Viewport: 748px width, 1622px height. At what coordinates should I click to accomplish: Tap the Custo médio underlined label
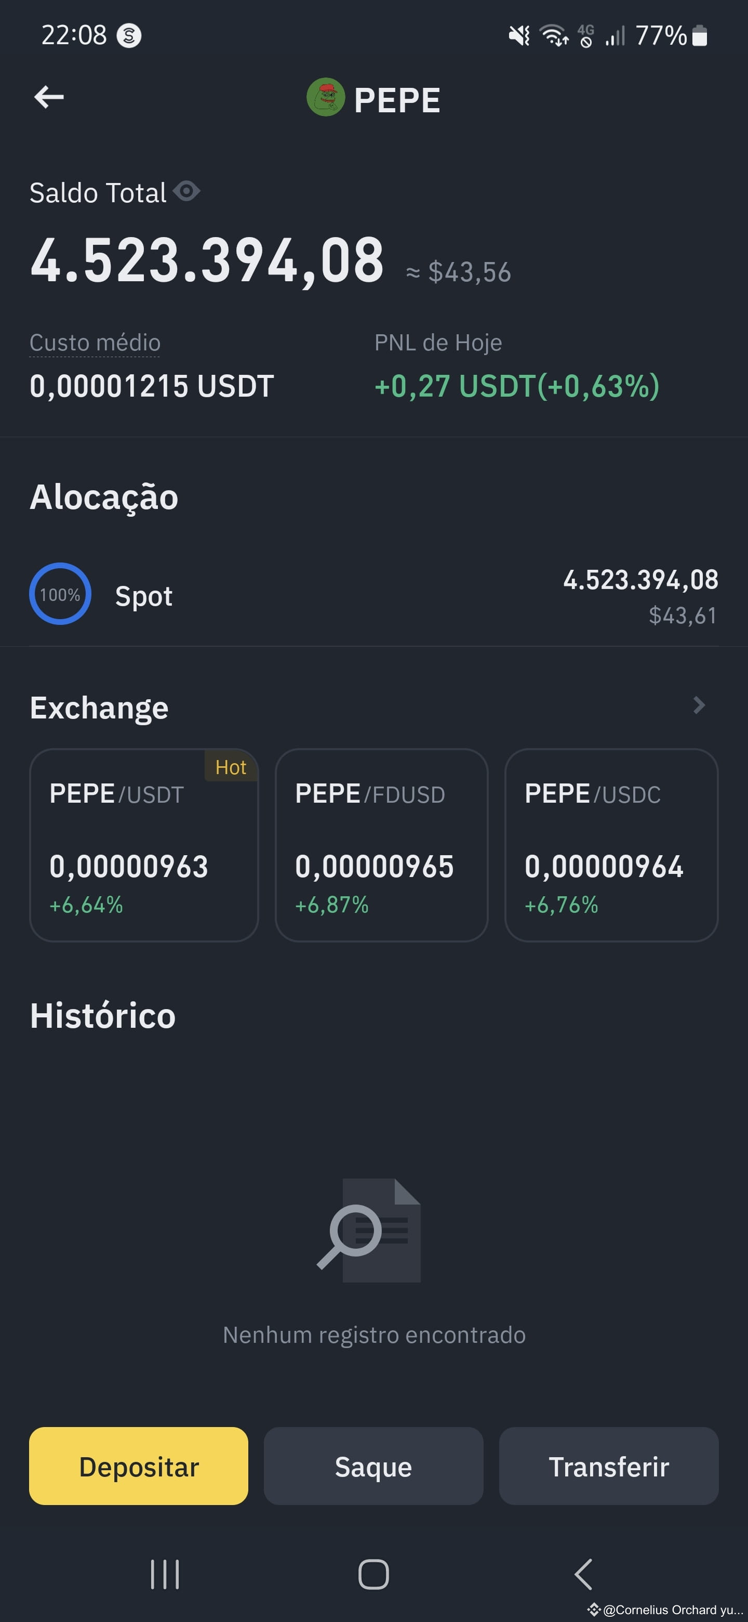coord(95,343)
